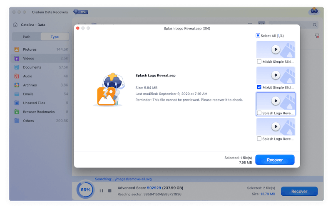
Task: Click the main window search field
Action: [x=293, y=25]
